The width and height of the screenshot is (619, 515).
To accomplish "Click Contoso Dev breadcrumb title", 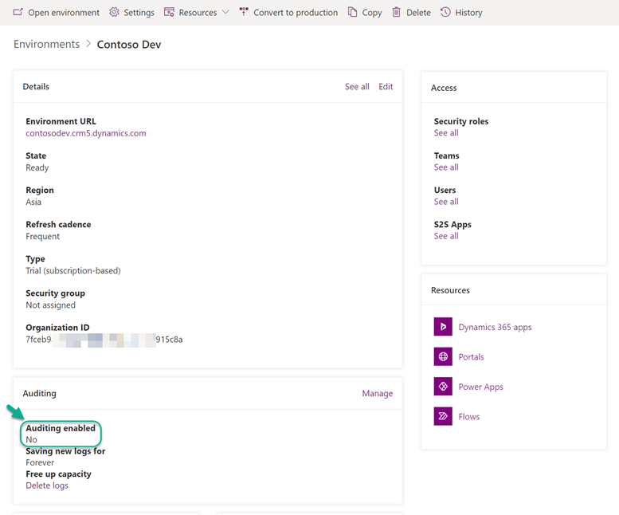I will tap(129, 45).
